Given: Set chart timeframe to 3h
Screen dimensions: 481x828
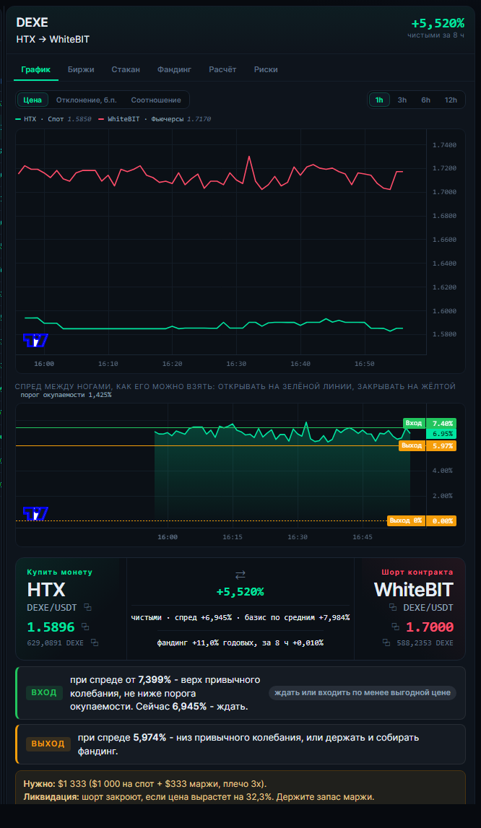Looking at the screenshot, I should point(402,100).
